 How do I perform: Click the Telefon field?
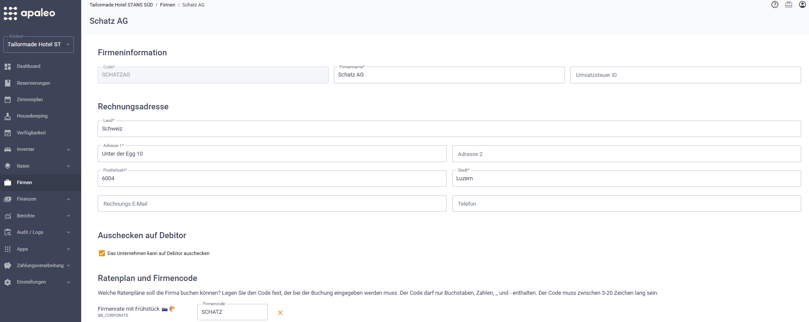[x=626, y=204]
